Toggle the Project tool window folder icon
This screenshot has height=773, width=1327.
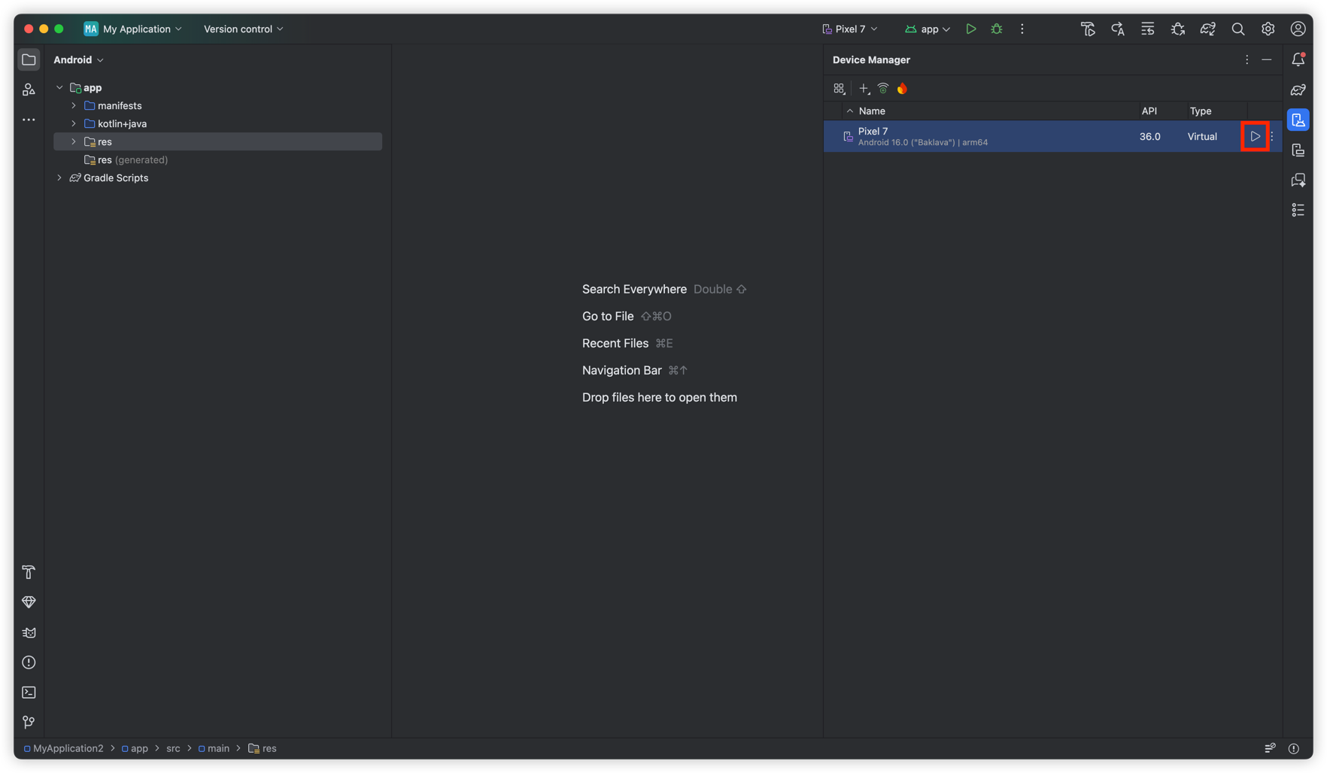pyautogui.click(x=29, y=59)
